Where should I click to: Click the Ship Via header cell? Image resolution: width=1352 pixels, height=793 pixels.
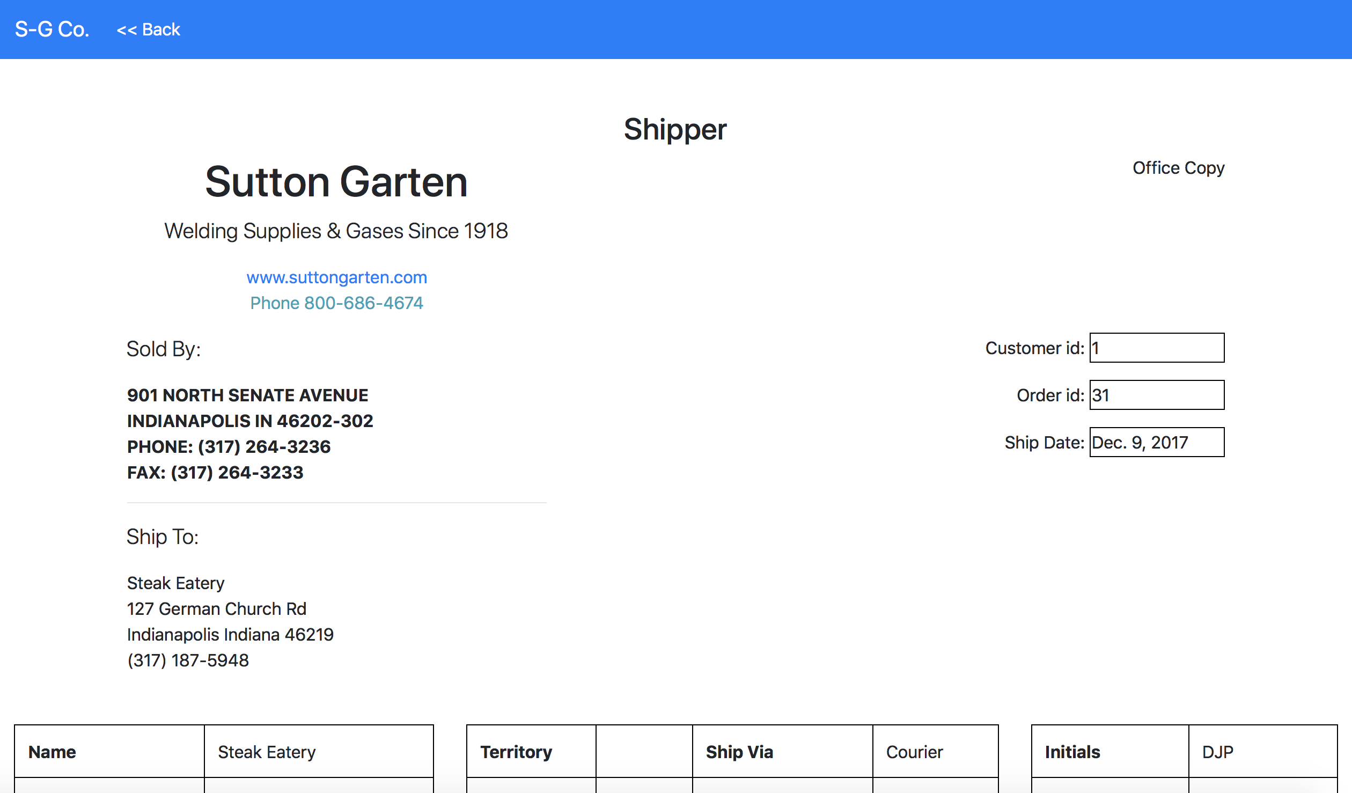782,752
